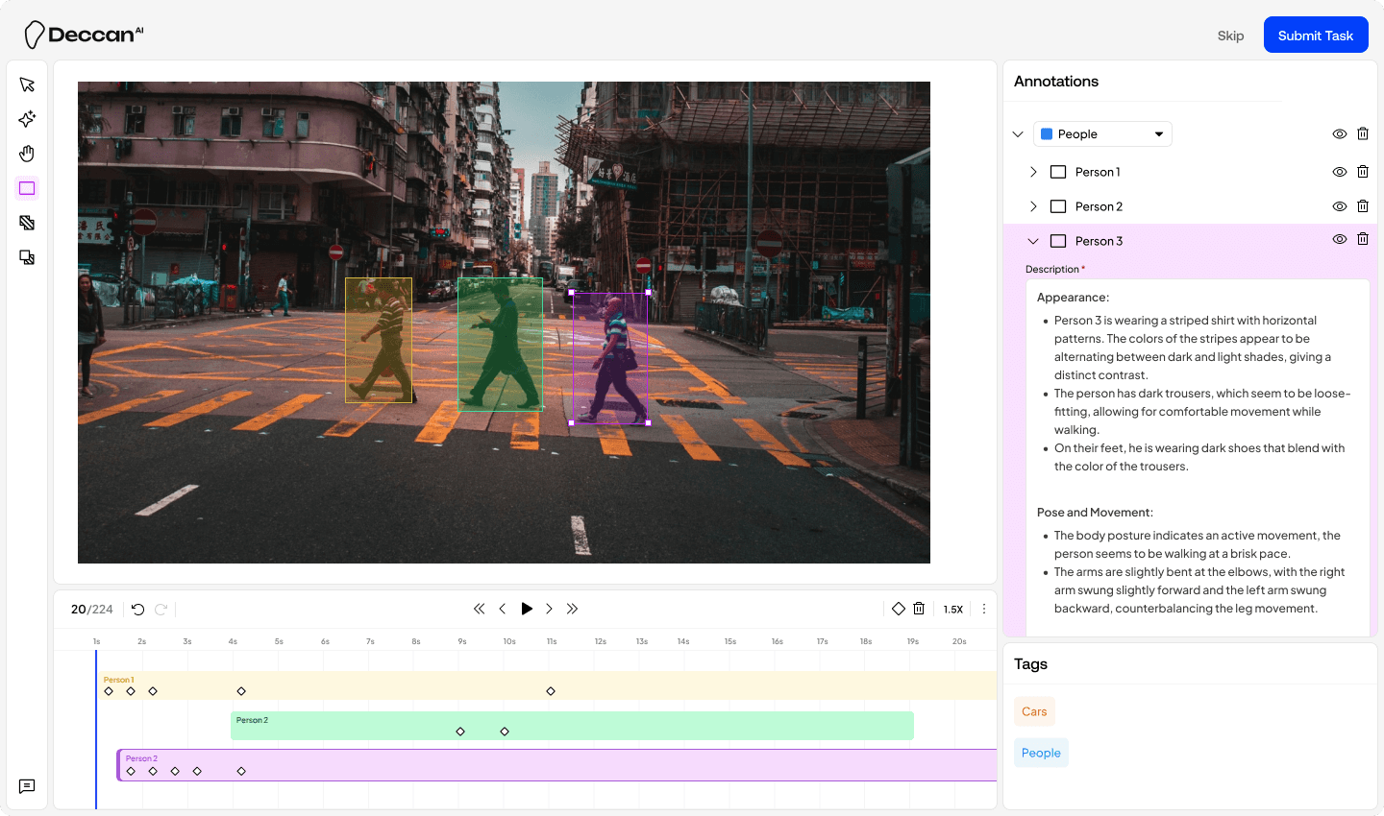Click the Submit Task button
The image size is (1384, 816).
[1315, 36]
